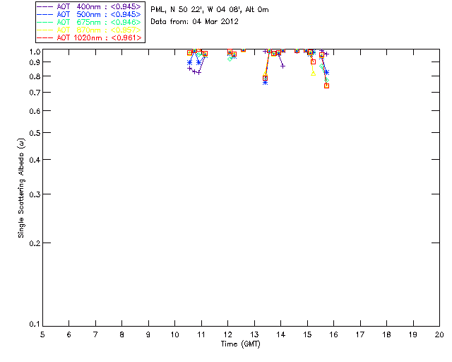The width and height of the screenshot is (452, 362).
Task: Click the 'Single Scattering Albedo' y-axis label
Action: coord(20,188)
